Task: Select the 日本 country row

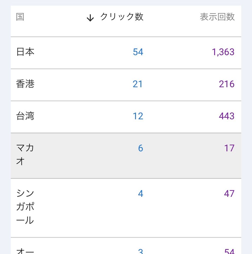Action: coord(25,52)
